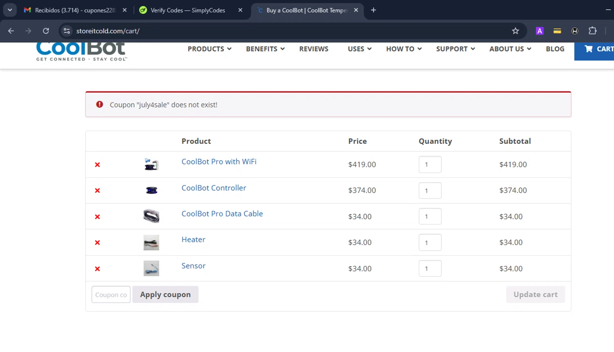The height and width of the screenshot is (352, 614).
Task: Expand the HOW TO menu
Action: pos(404,49)
